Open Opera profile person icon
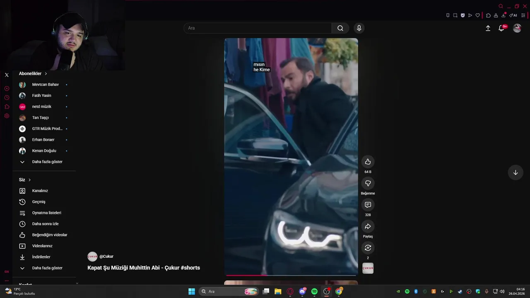 pos(496,15)
